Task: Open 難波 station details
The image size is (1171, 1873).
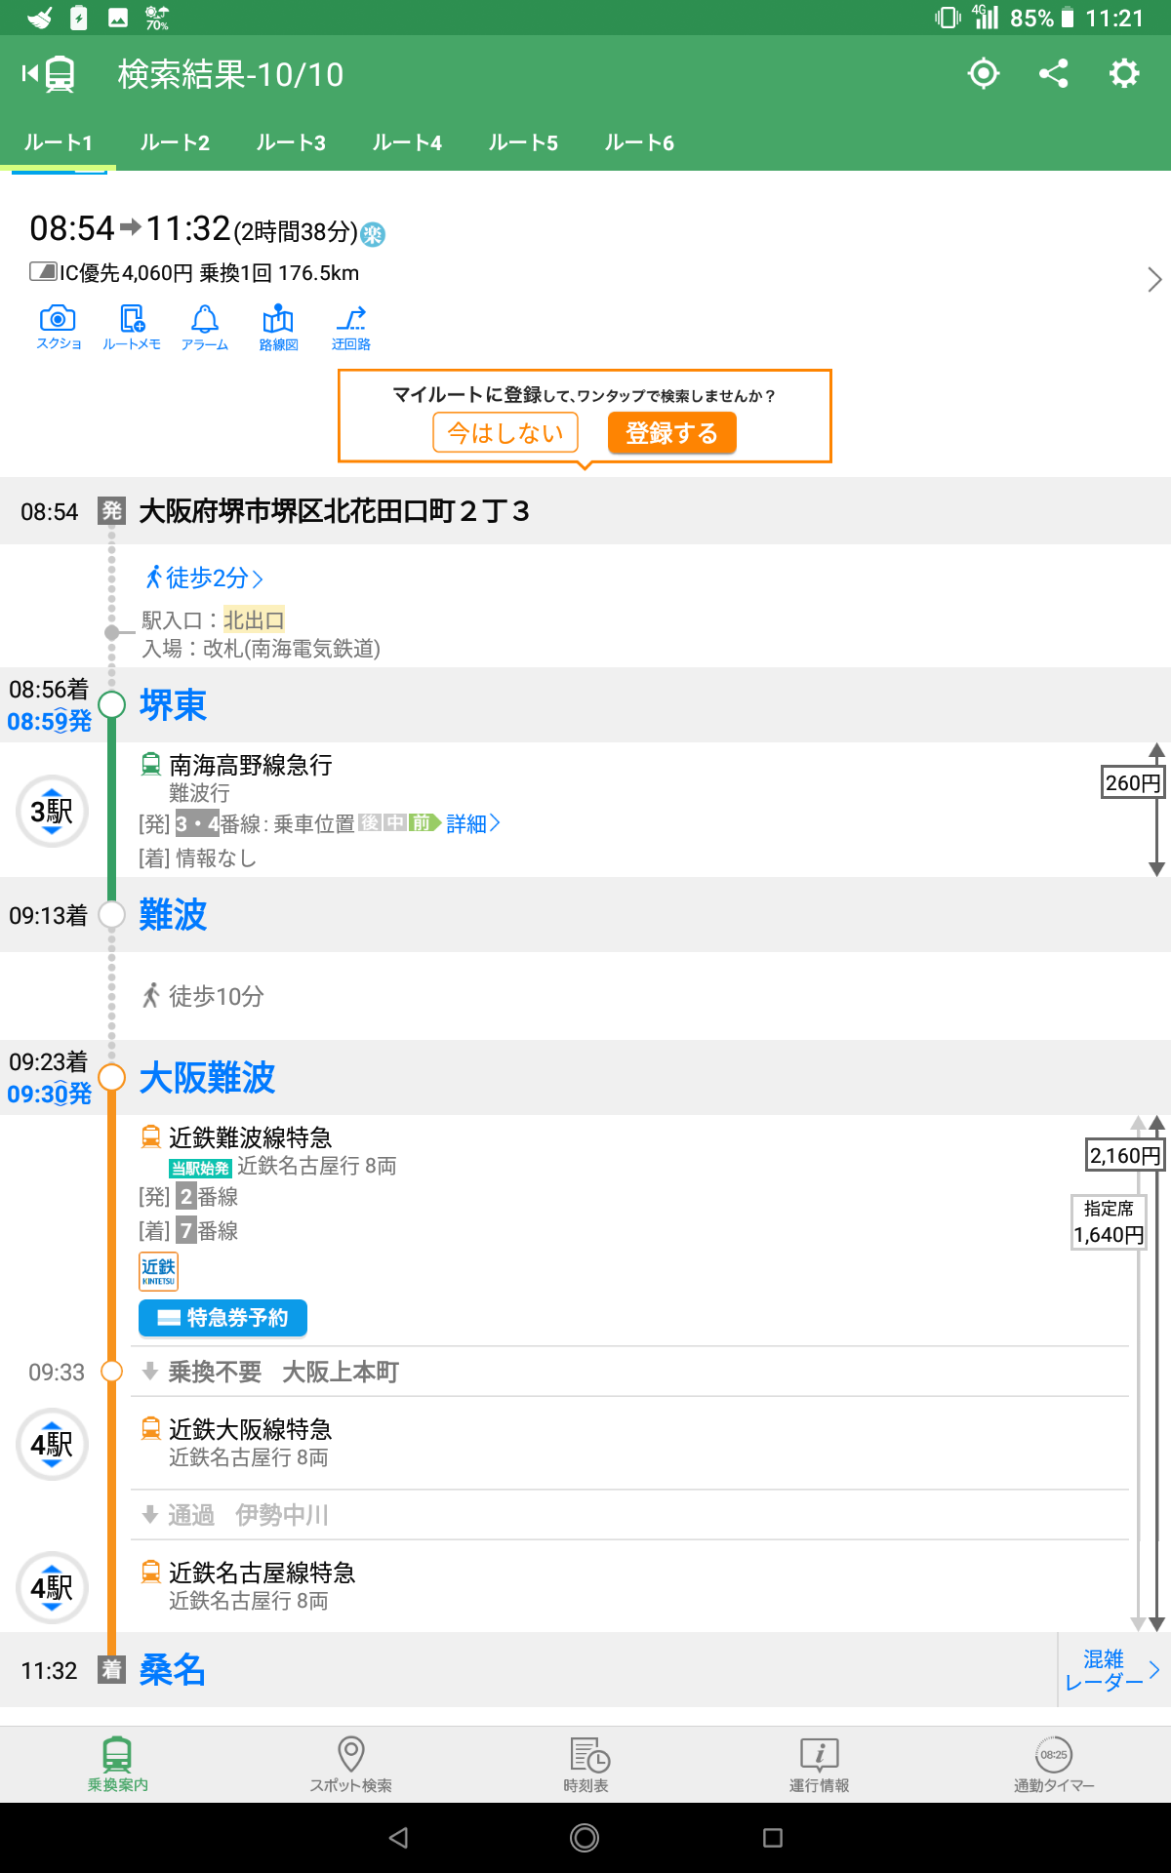Action: (173, 915)
